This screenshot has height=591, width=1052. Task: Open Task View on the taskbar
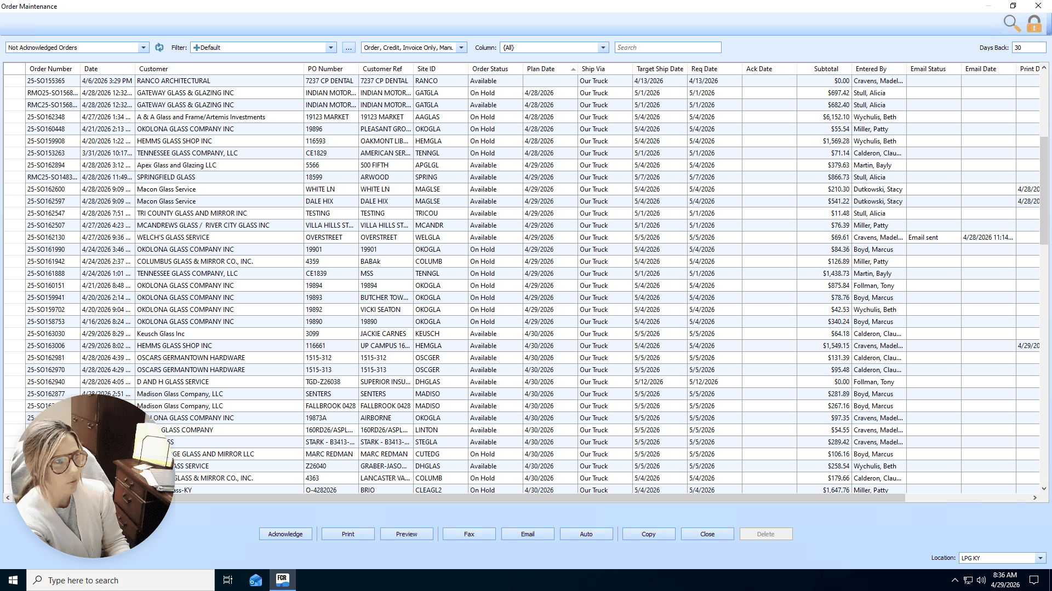pos(228,580)
